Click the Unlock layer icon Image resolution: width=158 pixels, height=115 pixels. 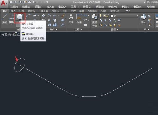pyautogui.click(x=114, y=25)
